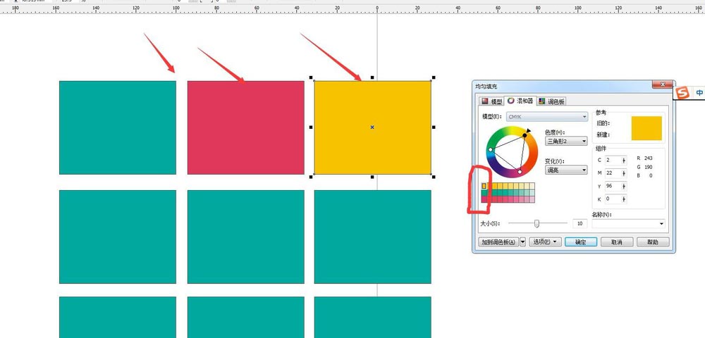The image size is (705, 338).
Task: Open the 名称 combo box
Action: (x=629, y=223)
